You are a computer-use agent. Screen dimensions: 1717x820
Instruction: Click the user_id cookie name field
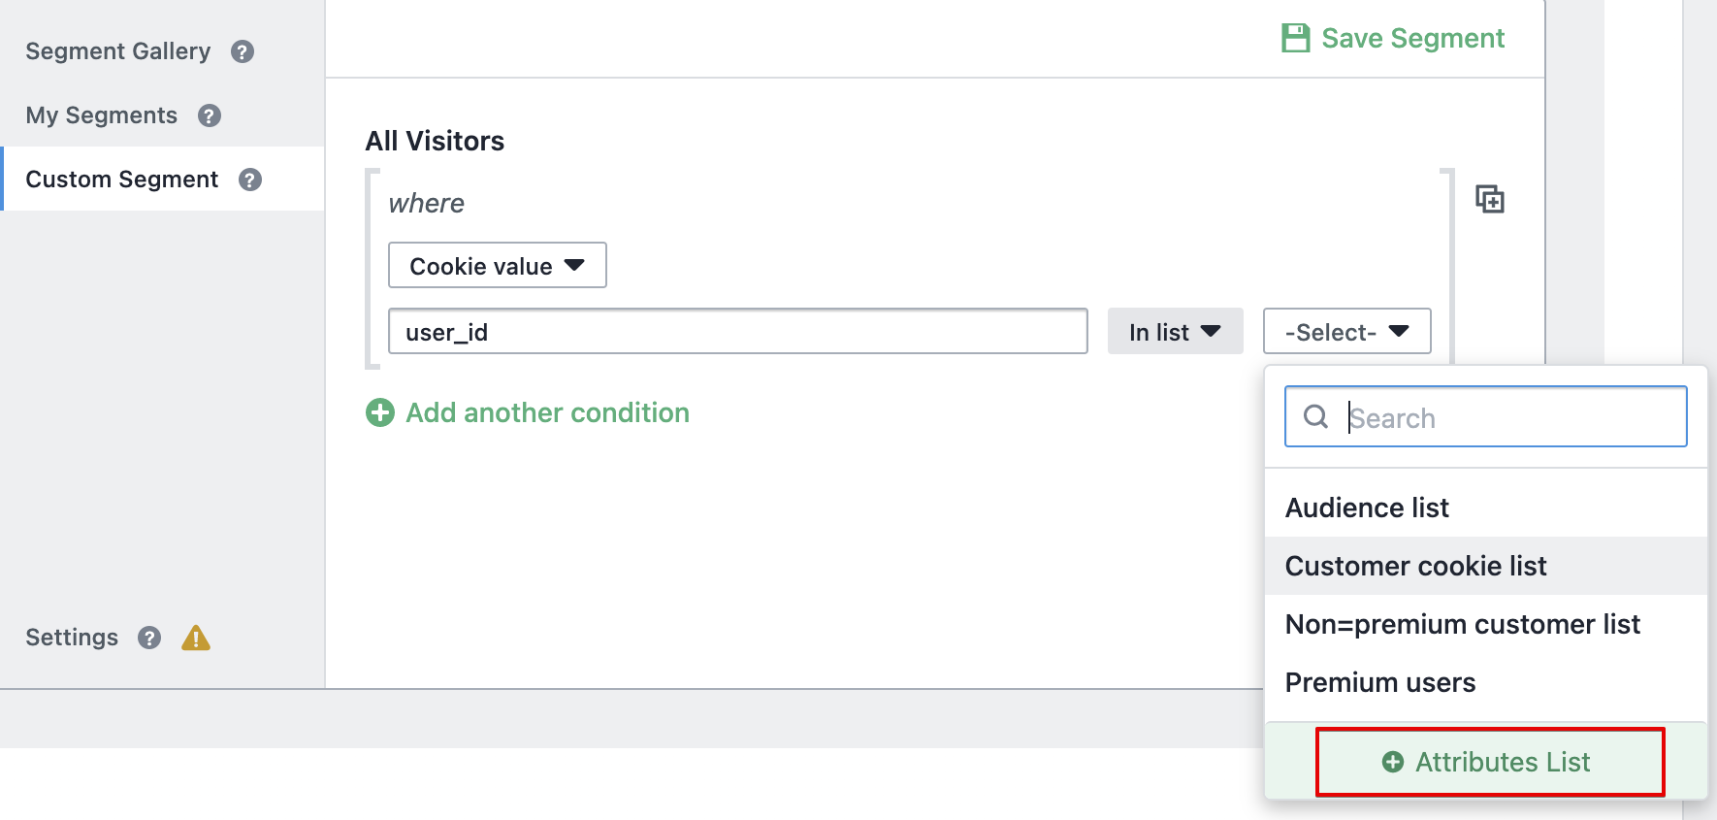pyautogui.click(x=738, y=331)
